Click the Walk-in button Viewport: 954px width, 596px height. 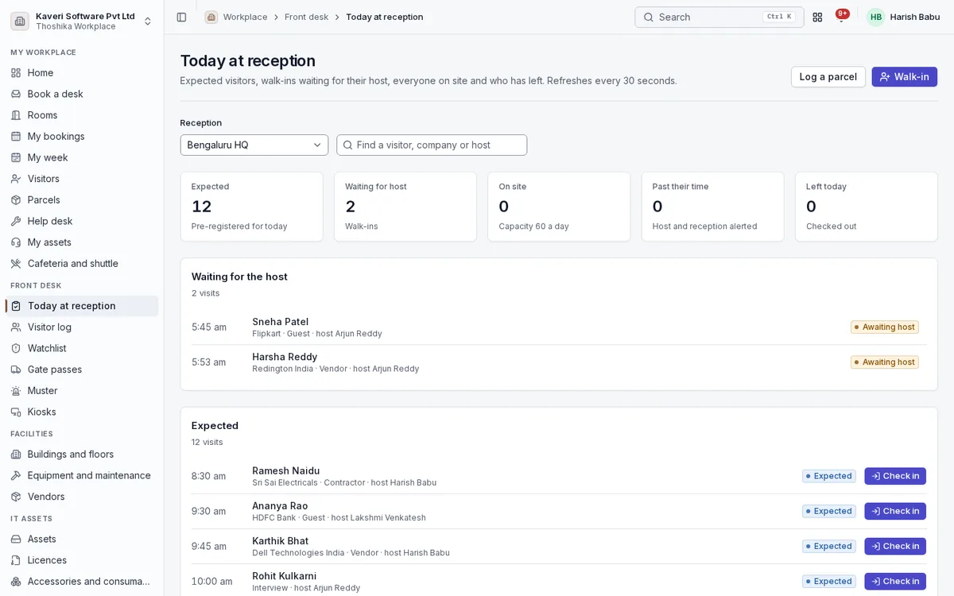[x=905, y=77]
